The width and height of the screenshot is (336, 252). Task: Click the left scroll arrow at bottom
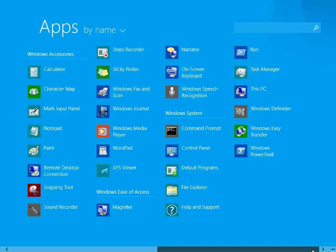pos(7,249)
